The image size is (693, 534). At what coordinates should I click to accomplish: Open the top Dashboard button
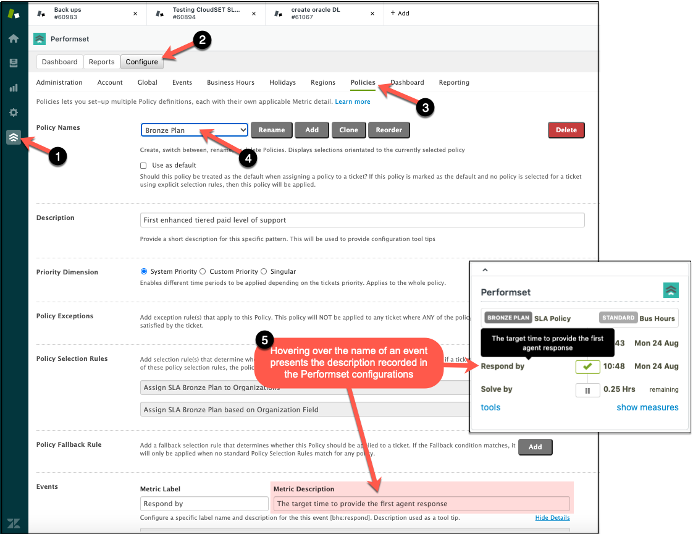(60, 62)
